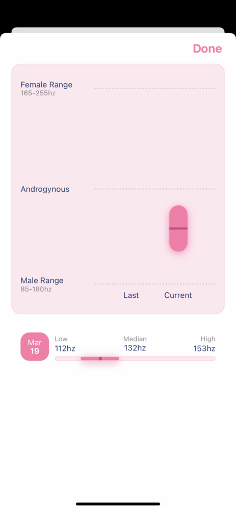Select the Mar 19 date badge
The width and height of the screenshot is (236, 510).
[x=35, y=347]
